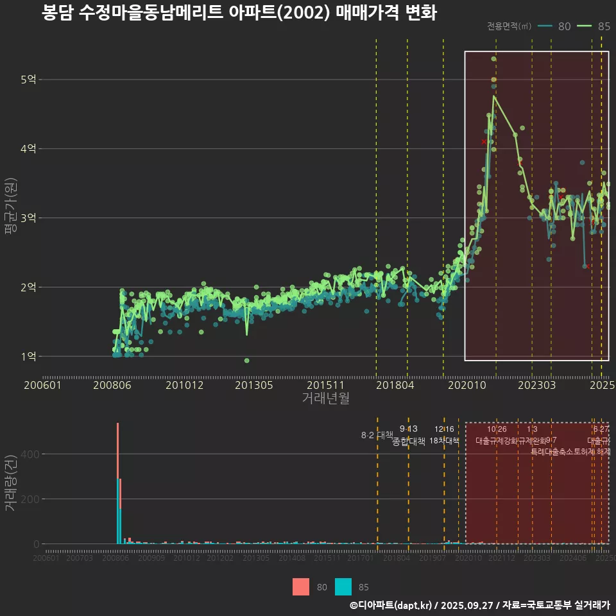This screenshot has width=616, height=616.
Task: Click the 특례대출축소 annotation text
Action: tap(553, 451)
